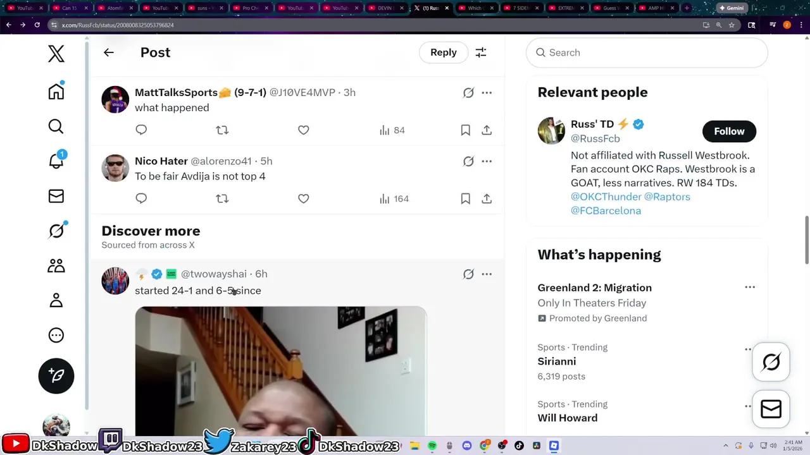
Task: Open floating Grok button bottom right
Action: tap(771, 362)
